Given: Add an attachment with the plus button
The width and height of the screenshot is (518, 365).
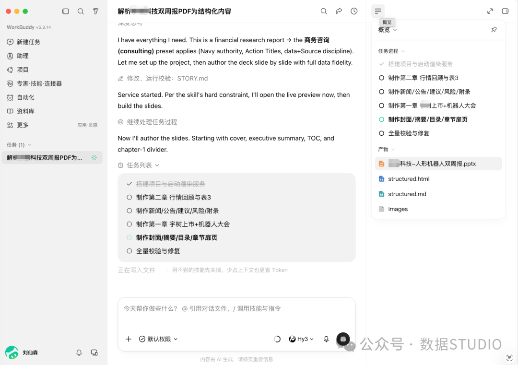Looking at the screenshot, I should (129, 339).
